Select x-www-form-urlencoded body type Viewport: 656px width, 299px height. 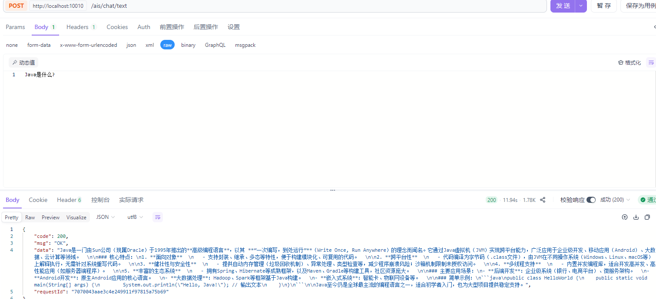89,45
